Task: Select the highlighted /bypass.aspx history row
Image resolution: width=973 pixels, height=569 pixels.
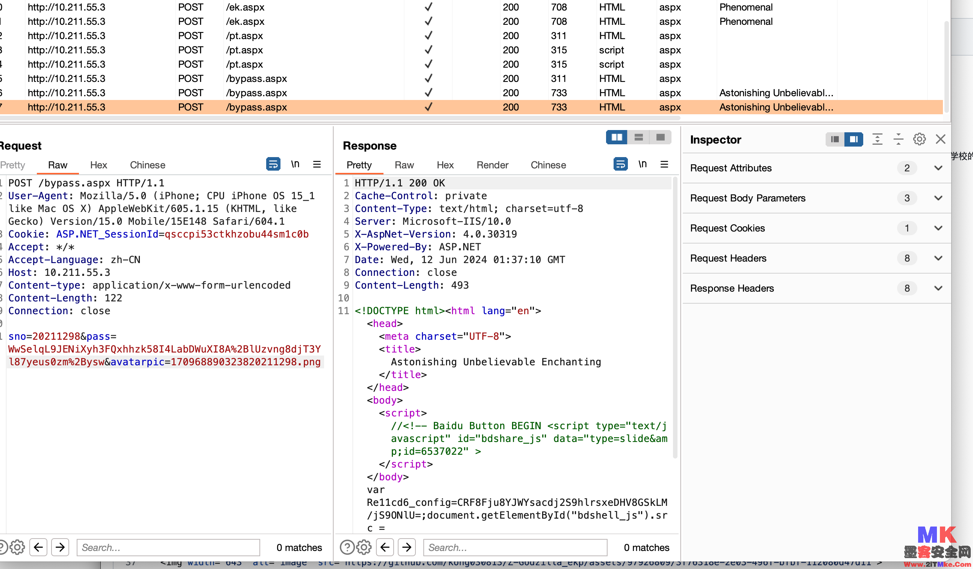Action: click(x=471, y=107)
